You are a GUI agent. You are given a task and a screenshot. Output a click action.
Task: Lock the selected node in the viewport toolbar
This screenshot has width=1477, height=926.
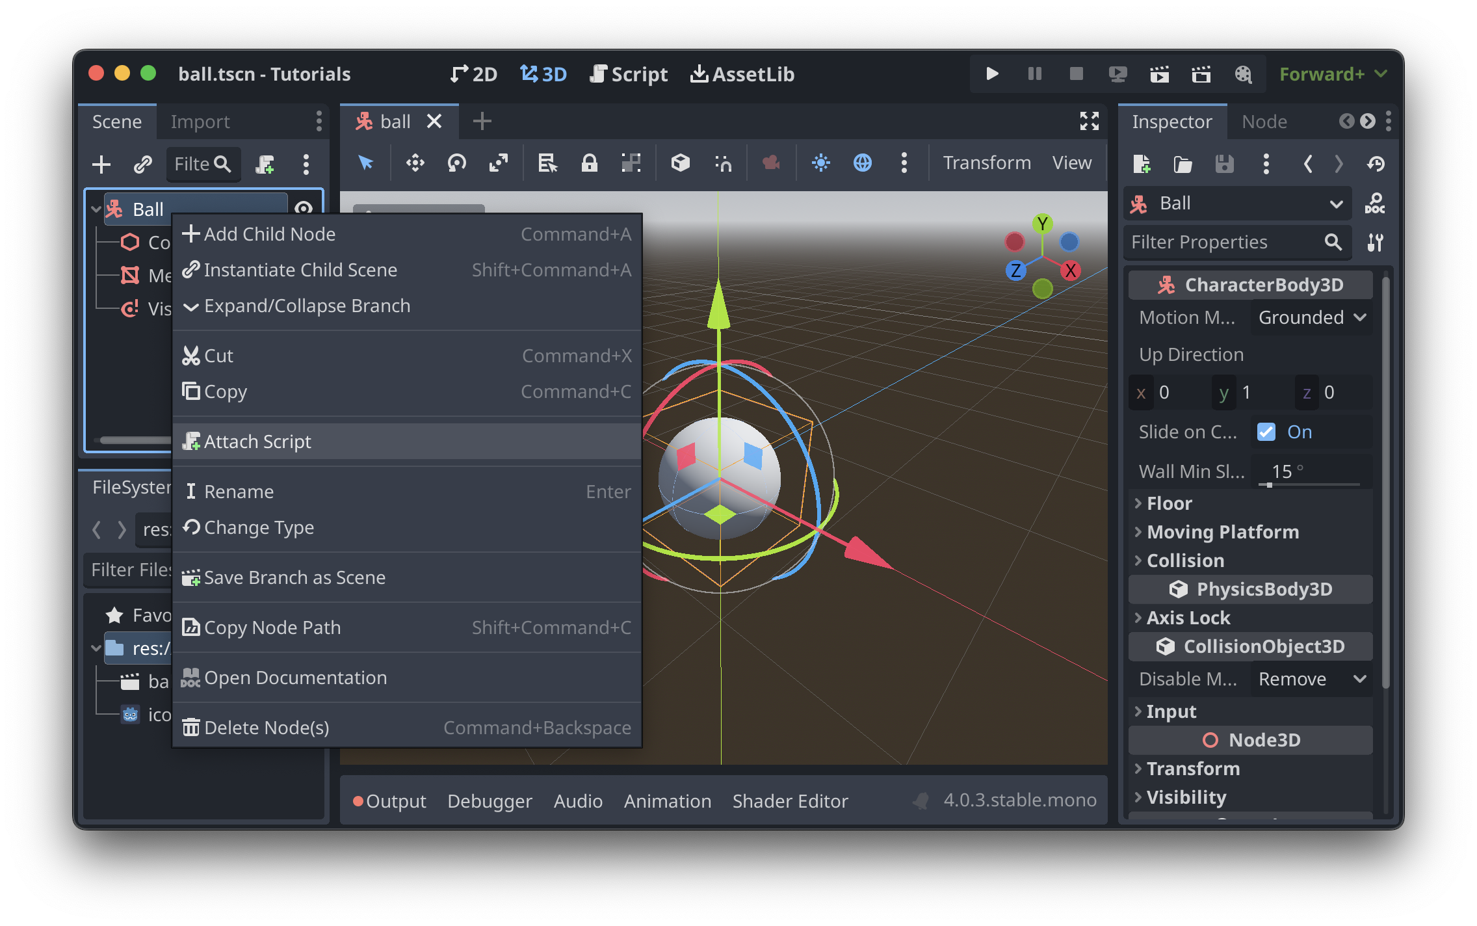(x=590, y=163)
